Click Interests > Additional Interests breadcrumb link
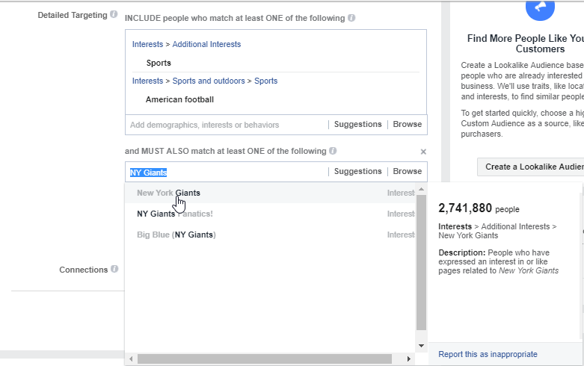Viewport: 584px width, 366px height. (186, 44)
